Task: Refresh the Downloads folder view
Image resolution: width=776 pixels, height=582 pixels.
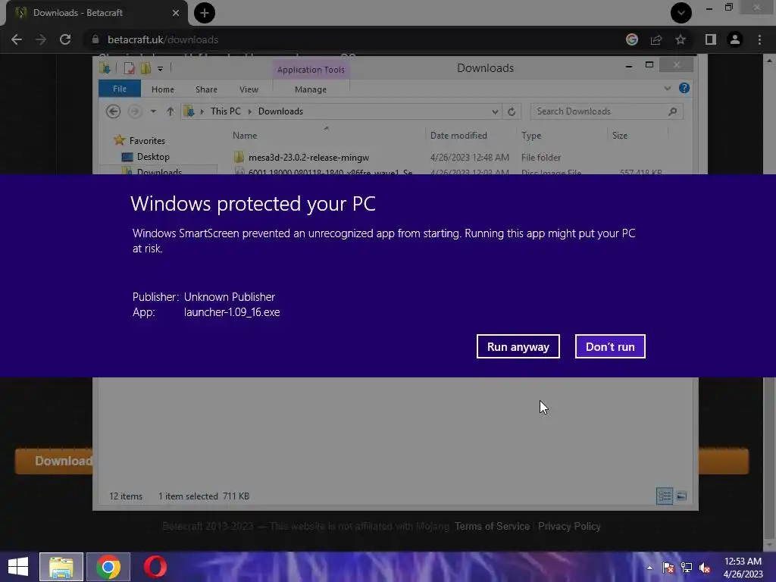Action: (512, 111)
